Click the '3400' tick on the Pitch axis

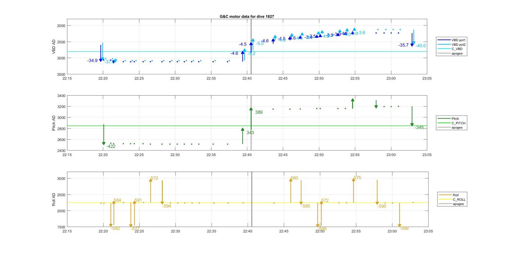pos(61,96)
